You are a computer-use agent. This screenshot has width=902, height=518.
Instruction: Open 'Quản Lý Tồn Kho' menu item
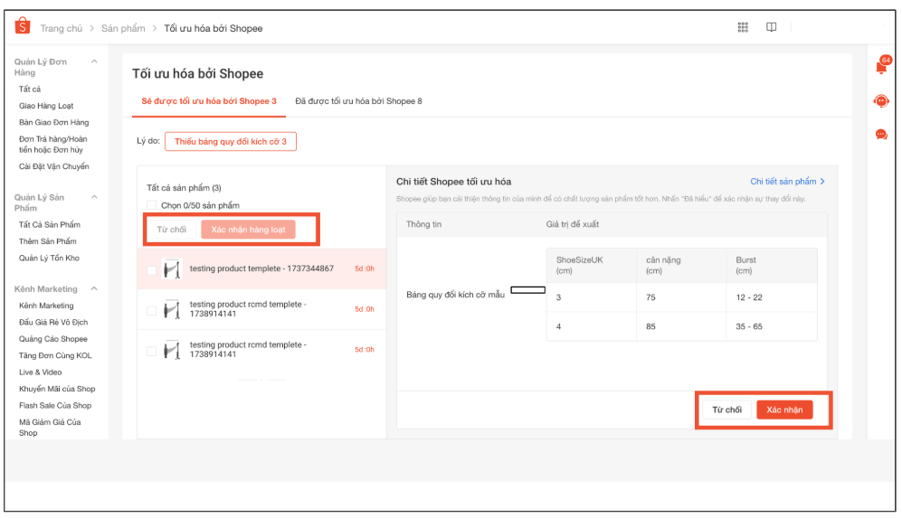click(49, 259)
